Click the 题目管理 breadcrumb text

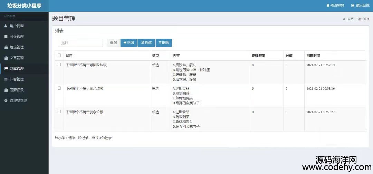pyautogui.click(x=363, y=19)
